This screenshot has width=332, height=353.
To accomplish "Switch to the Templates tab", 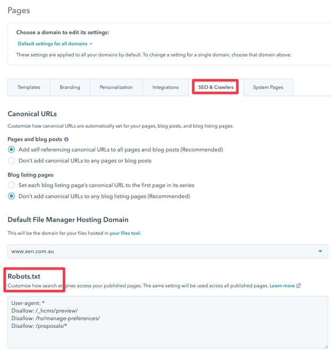I will pyautogui.click(x=29, y=87).
